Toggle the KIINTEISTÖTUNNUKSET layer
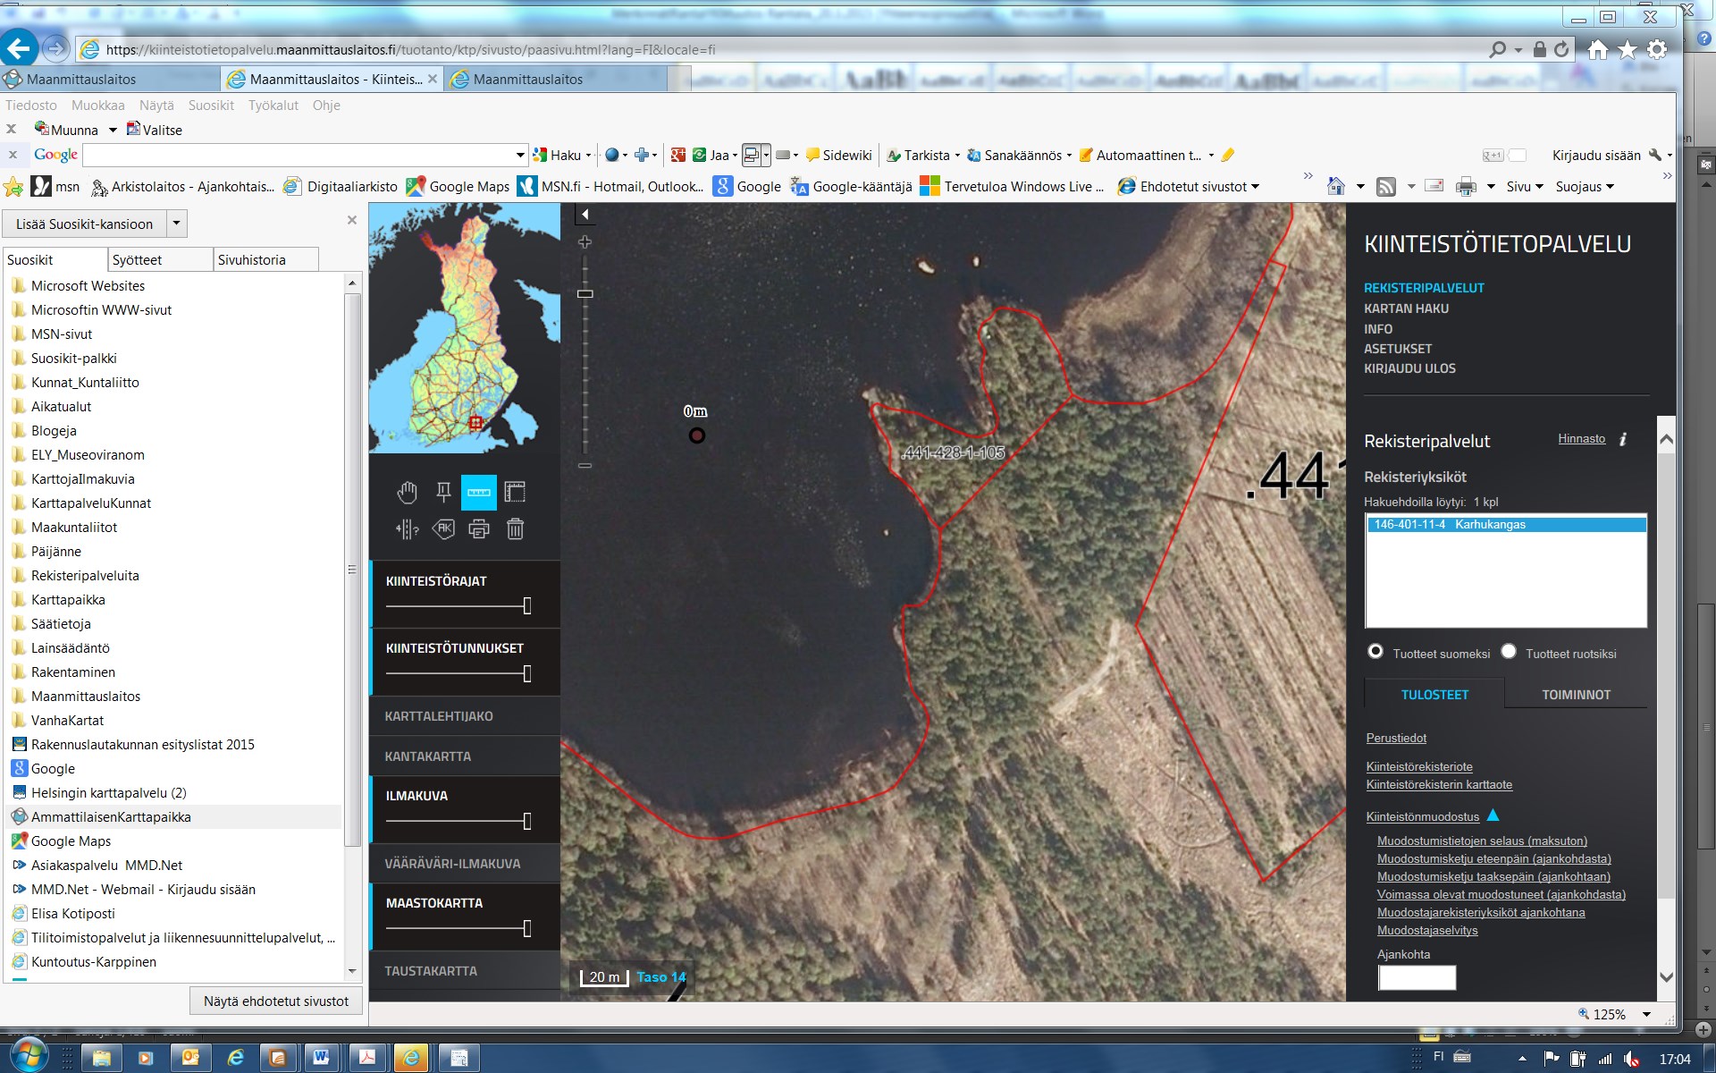 [455, 648]
